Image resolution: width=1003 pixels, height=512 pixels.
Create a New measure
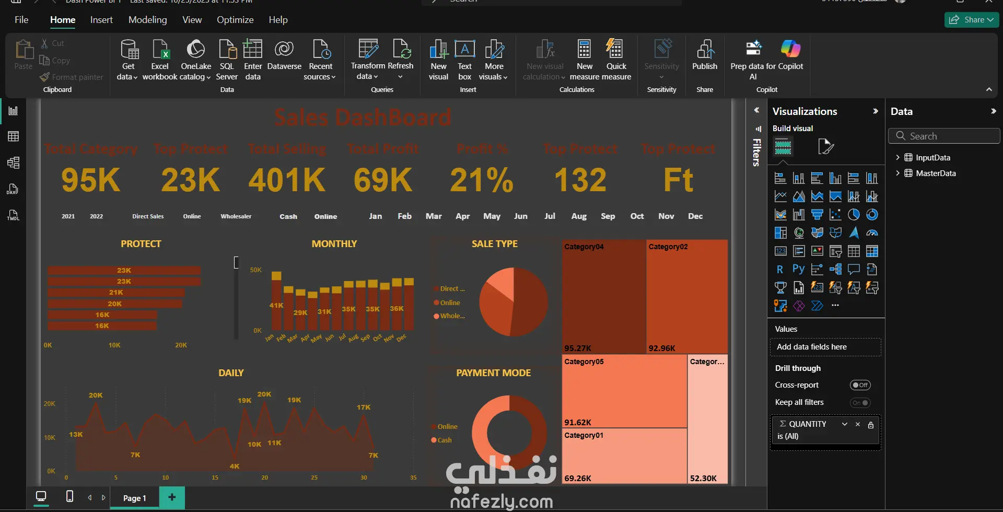click(x=585, y=60)
